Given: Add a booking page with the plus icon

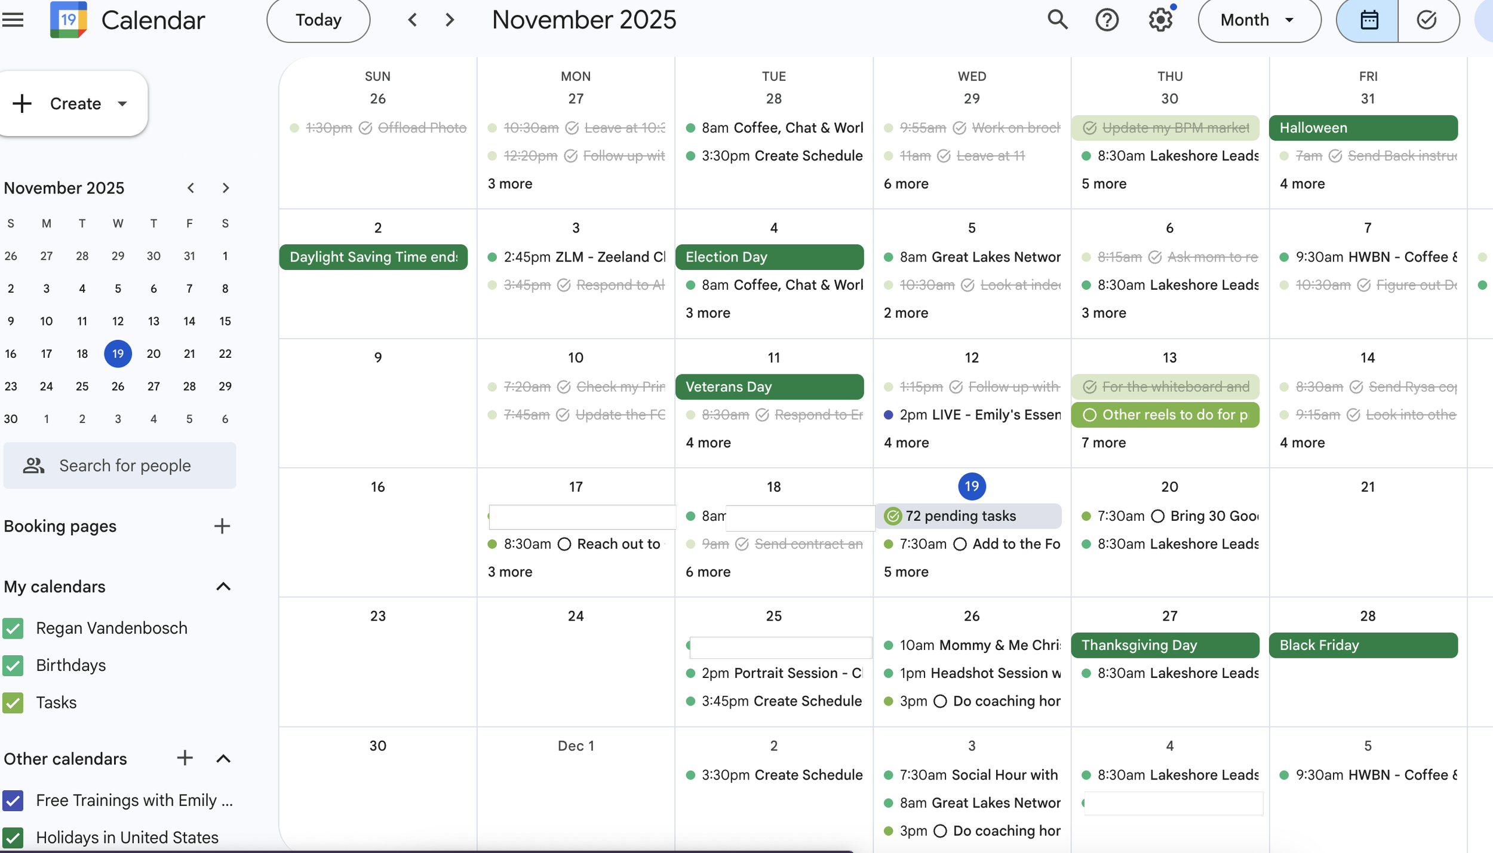Looking at the screenshot, I should (x=222, y=526).
